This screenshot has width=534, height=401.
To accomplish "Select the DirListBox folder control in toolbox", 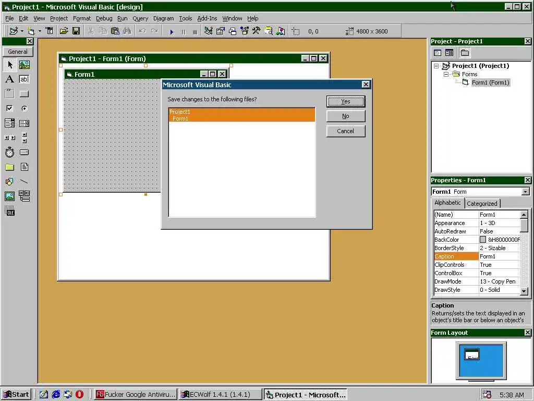I will pos(9,167).
